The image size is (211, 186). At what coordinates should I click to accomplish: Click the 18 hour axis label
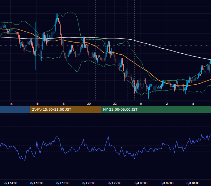[x=63, y=104]
